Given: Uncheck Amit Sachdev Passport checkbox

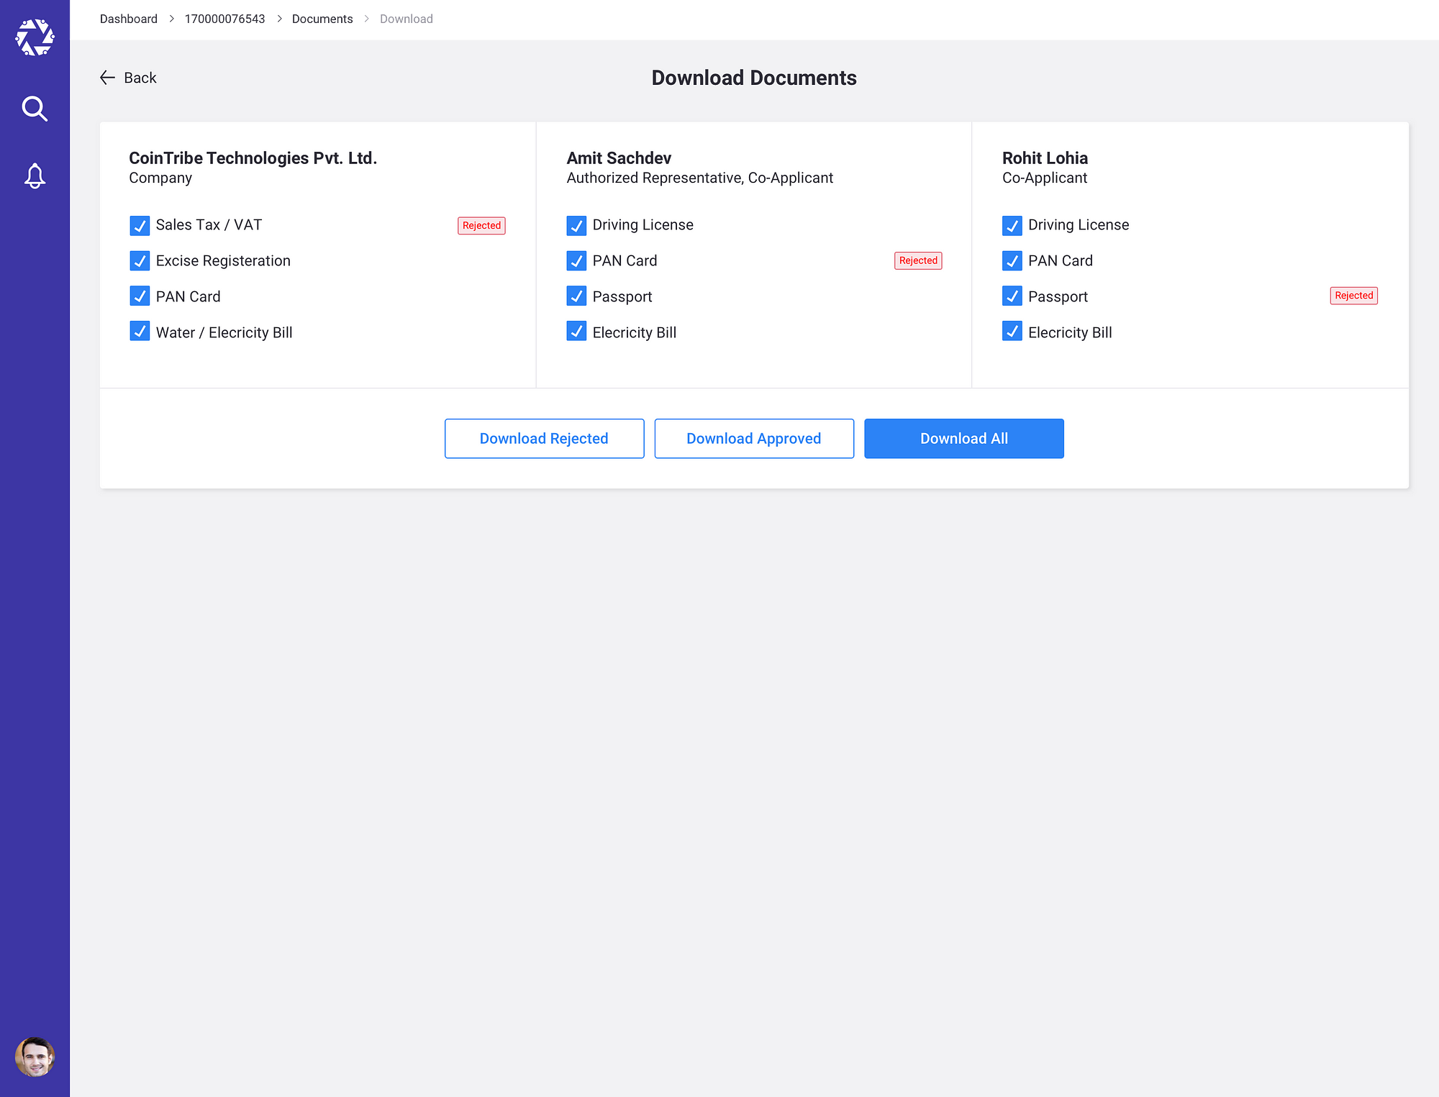Looking at the screenshot, I should pyautogui.click(x=576, y=296).
